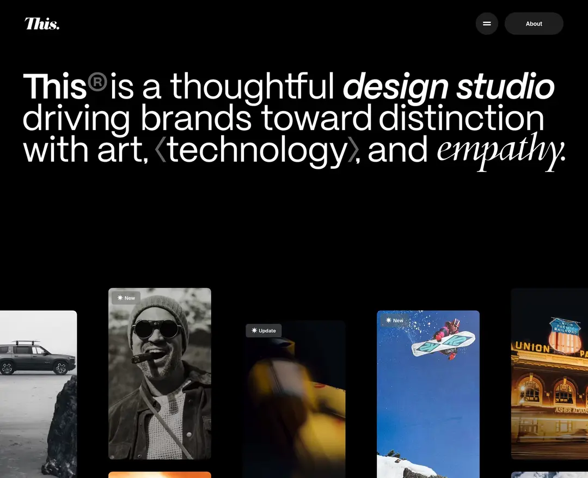
Task: Click the orange card below the portrait
Action: [x=160, y=475]
